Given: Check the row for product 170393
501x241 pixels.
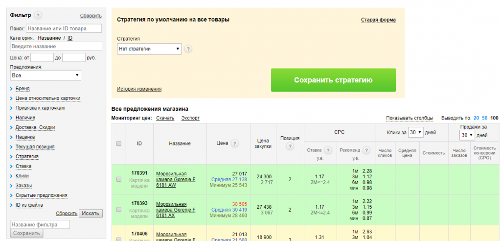Looking at the screenshot, I should pos(119,210).
